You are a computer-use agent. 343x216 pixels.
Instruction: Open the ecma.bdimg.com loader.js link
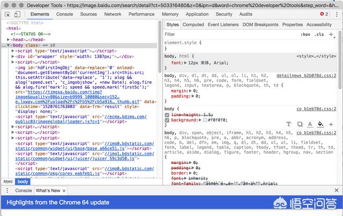coord(81,119)
